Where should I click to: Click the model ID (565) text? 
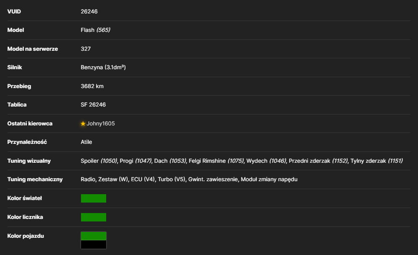point(103,30)
